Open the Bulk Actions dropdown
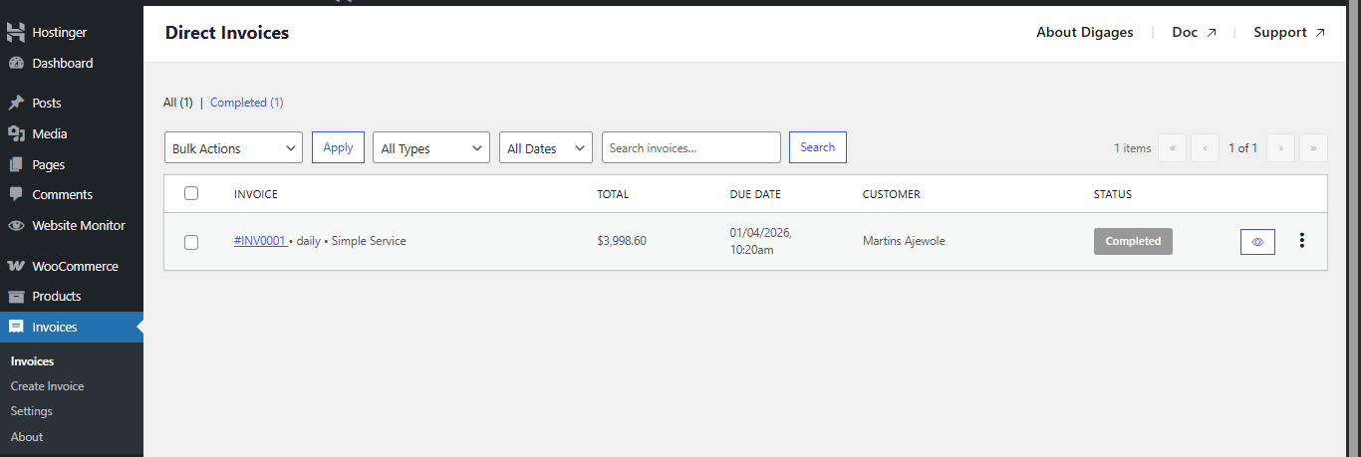1361x457 pixels. click(233, 147)
